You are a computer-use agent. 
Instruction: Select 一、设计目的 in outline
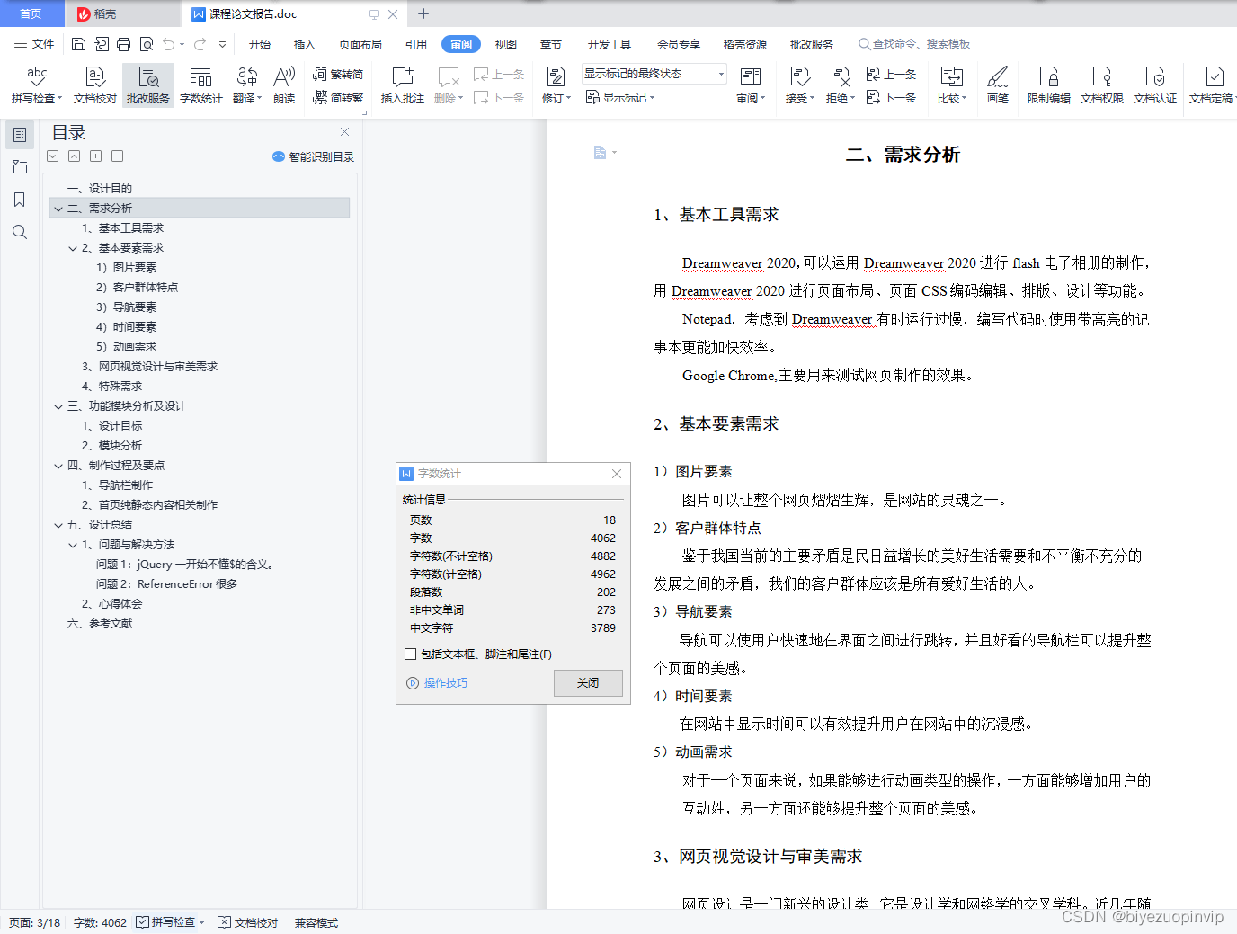[100, 189]
